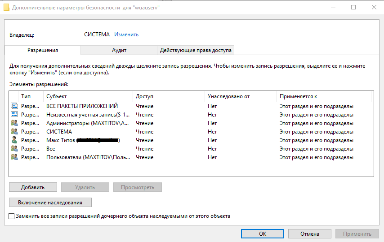This screenshot has height=242, width=384.
Task: Select the Разрешения tab
Action: click(43, 50)
